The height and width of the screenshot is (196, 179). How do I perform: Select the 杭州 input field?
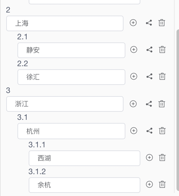click(x=71, y=131)
